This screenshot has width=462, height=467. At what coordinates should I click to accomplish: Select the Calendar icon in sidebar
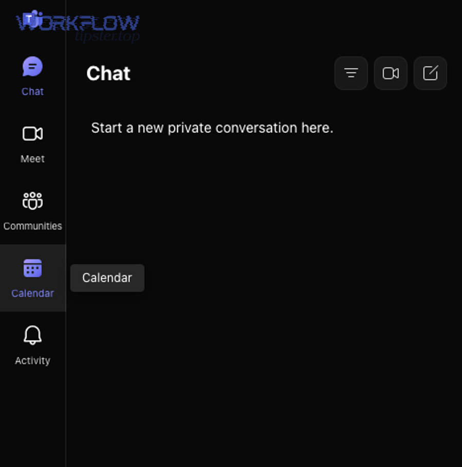(x=32, y=268)
